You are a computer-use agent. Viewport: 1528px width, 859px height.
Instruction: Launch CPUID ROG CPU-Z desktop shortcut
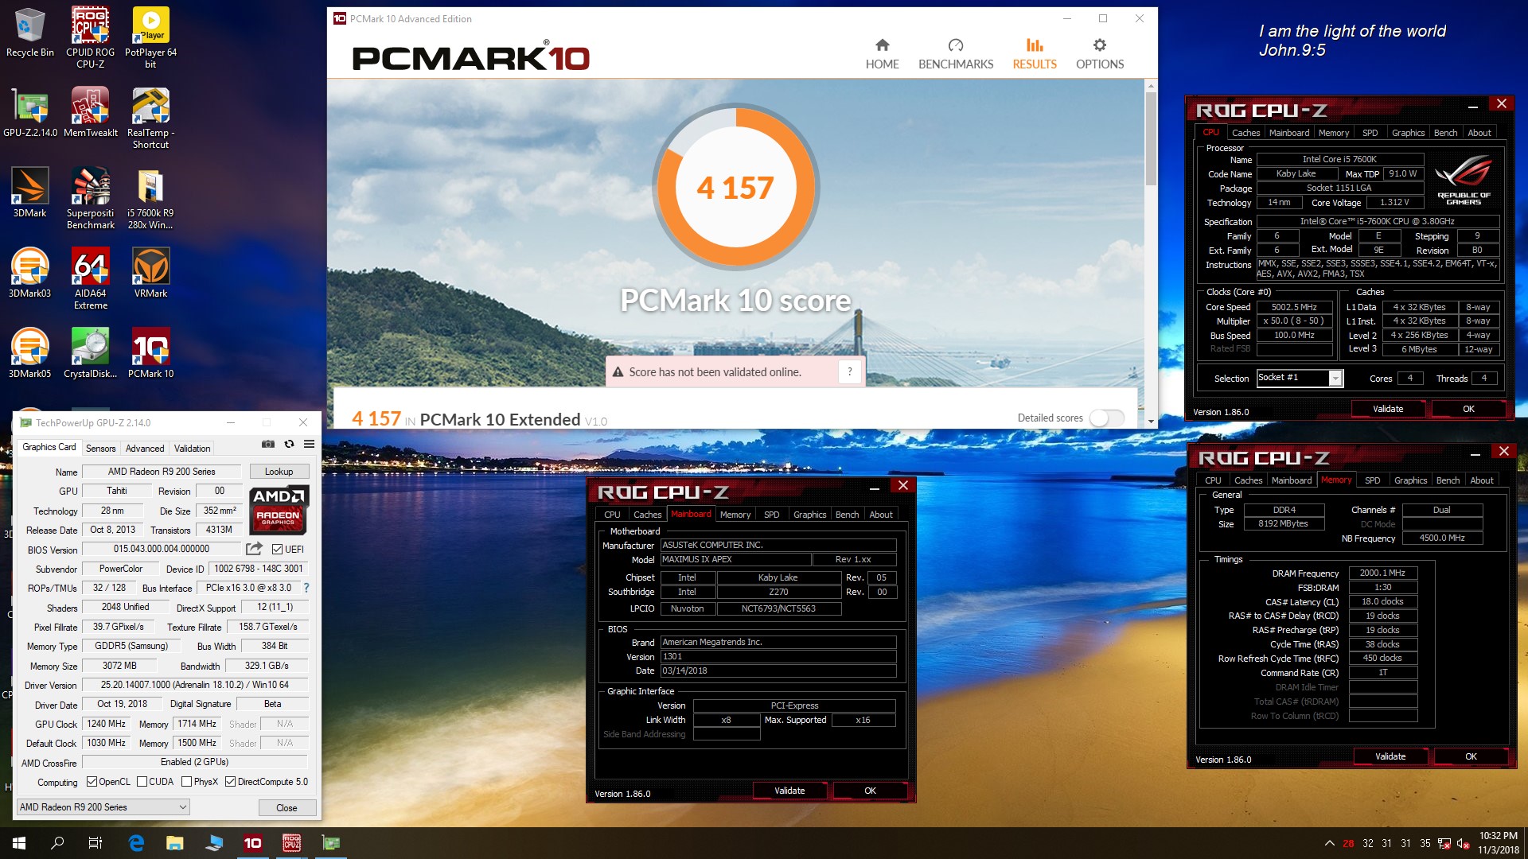(x=90, y=38)
